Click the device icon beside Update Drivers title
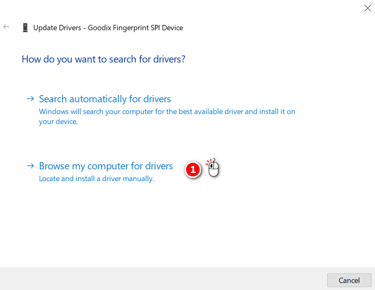375x290 pixels. tap(25, 28)
